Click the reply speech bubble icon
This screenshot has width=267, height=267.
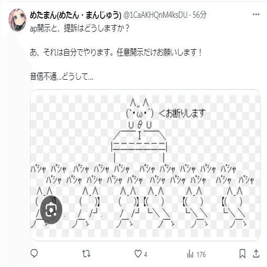[34, 253]
